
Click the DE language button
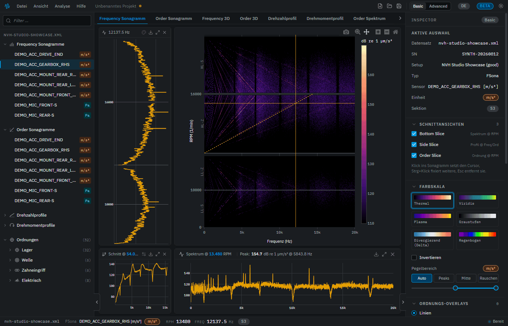(x=464, y=6)
